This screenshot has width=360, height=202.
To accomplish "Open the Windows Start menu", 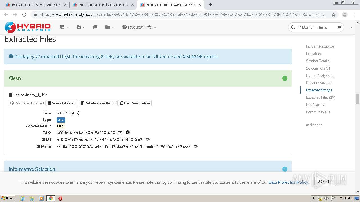I will pyautogui.click(x=8, y=198).
